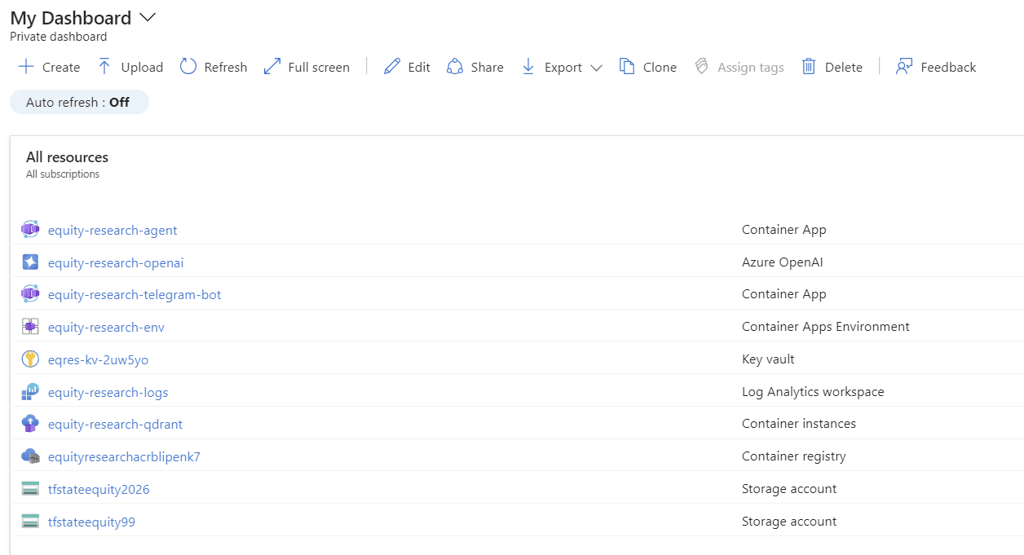Open the tfstateequity2026 storage link
The height and width of the screenshot is (555, 1024).
[x=99, y=489]
